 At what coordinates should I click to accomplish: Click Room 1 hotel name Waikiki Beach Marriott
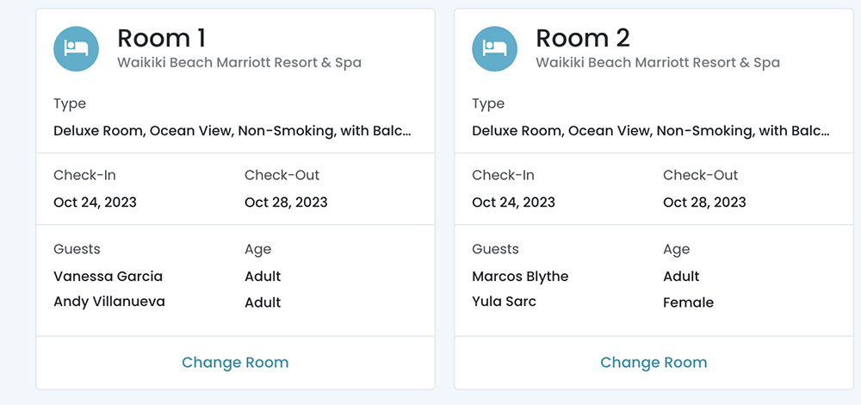click(x=238, y=63)
